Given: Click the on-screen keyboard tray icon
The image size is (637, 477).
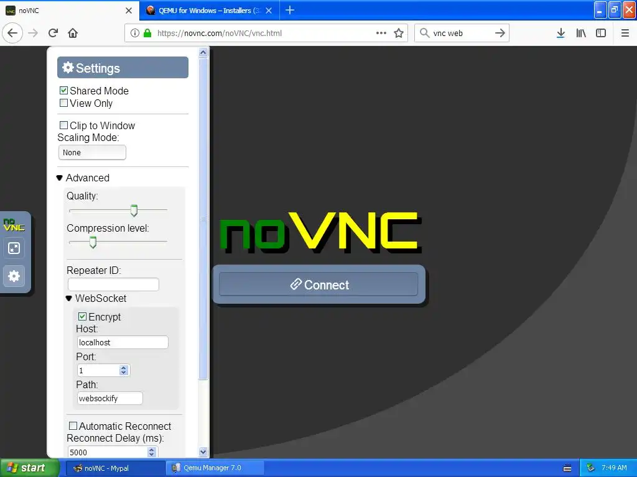Looking at the screenshot, I should [567, 468].
